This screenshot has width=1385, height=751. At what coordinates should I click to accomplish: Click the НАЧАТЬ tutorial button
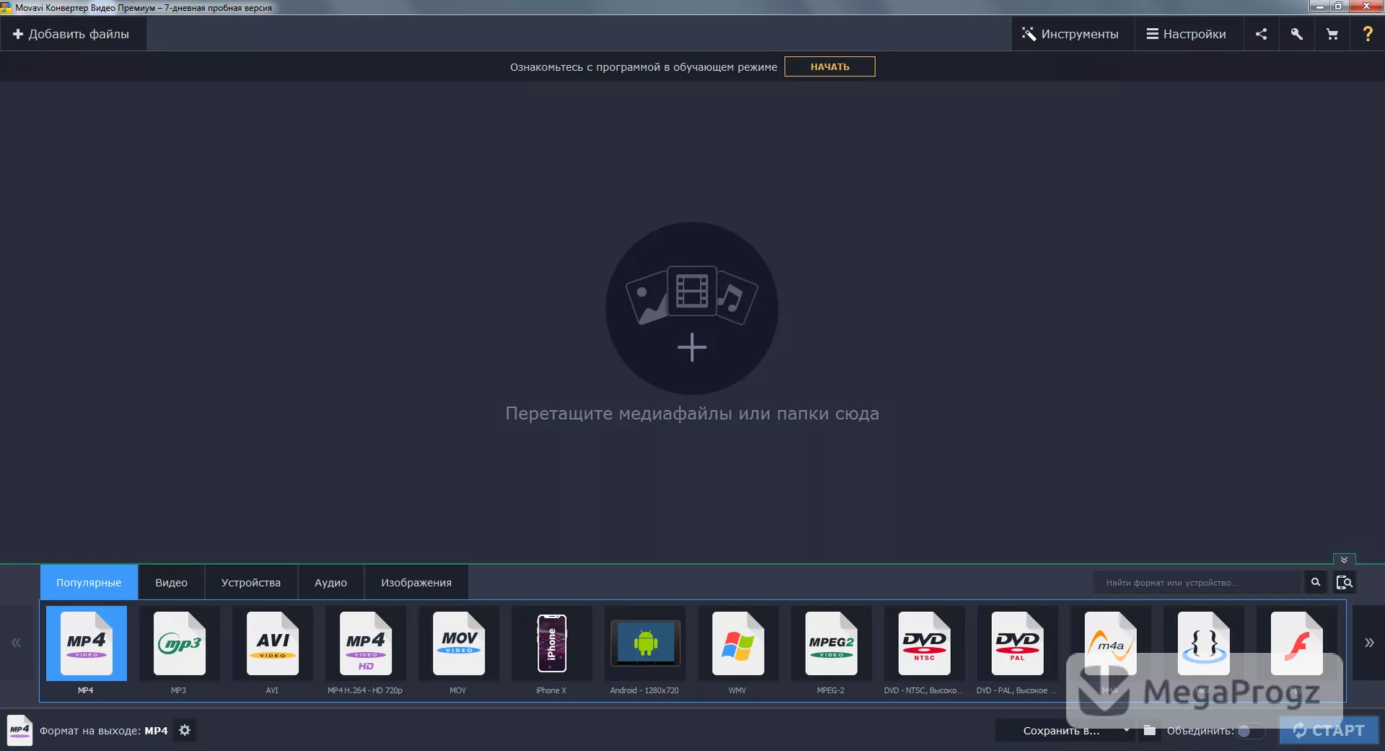tap(830, 66)
